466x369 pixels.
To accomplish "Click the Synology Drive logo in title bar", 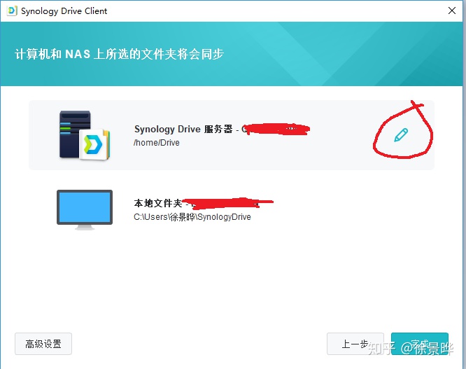I will pos(12,11).
